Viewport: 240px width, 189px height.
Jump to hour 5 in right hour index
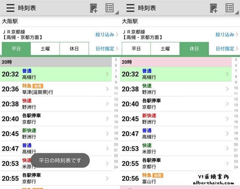pyautogui.click(x=236, y=60)
